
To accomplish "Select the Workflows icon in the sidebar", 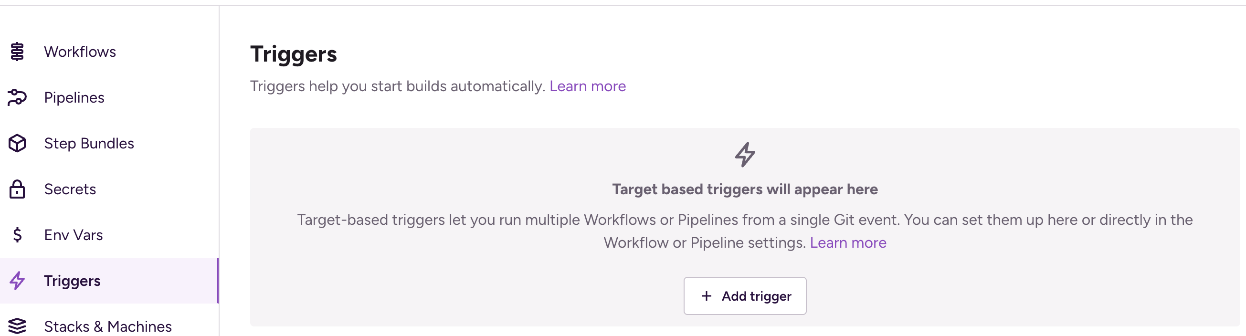I will [x=17, y=51].
